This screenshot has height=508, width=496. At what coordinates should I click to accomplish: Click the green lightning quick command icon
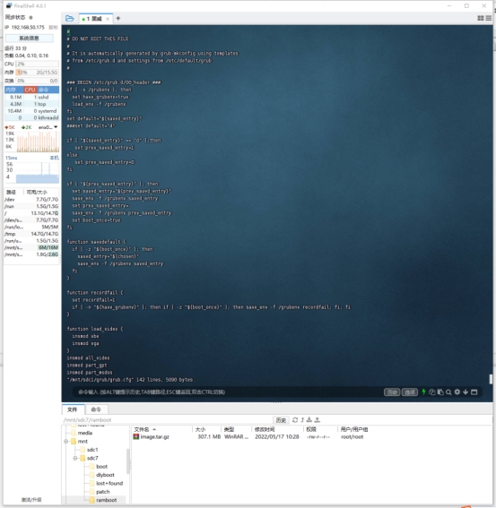coord(423,392)
